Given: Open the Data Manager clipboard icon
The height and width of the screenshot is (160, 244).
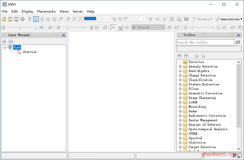Looking at the screenshot, I should point(10,19).
